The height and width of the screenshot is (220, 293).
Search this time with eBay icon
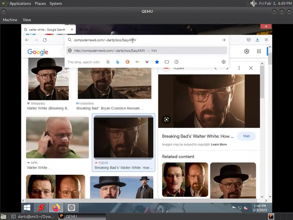137,62
